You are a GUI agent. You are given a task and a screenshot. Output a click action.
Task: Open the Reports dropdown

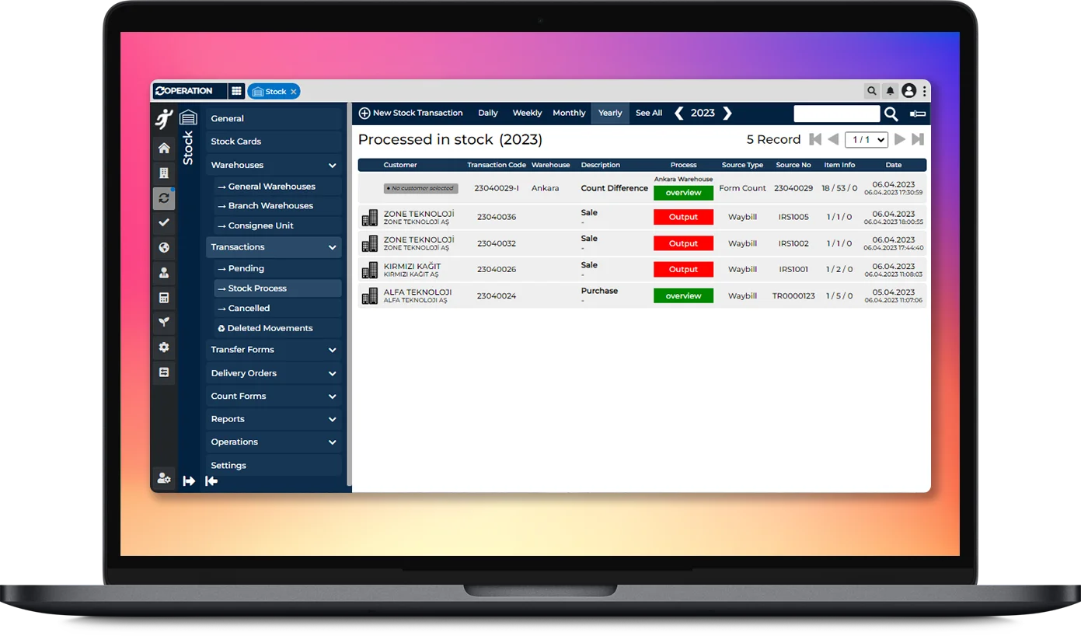coord(274,418)
